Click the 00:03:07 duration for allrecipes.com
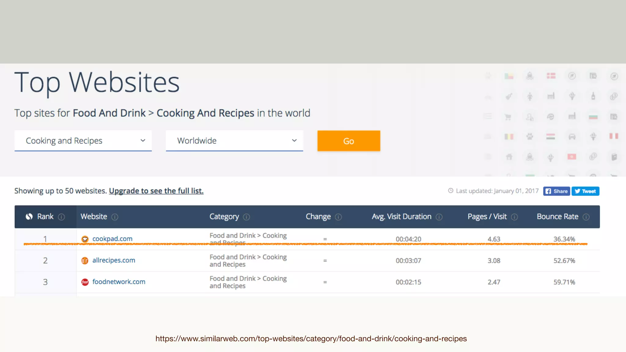This screenshot has height=352, width=626. tap(408, 261)
